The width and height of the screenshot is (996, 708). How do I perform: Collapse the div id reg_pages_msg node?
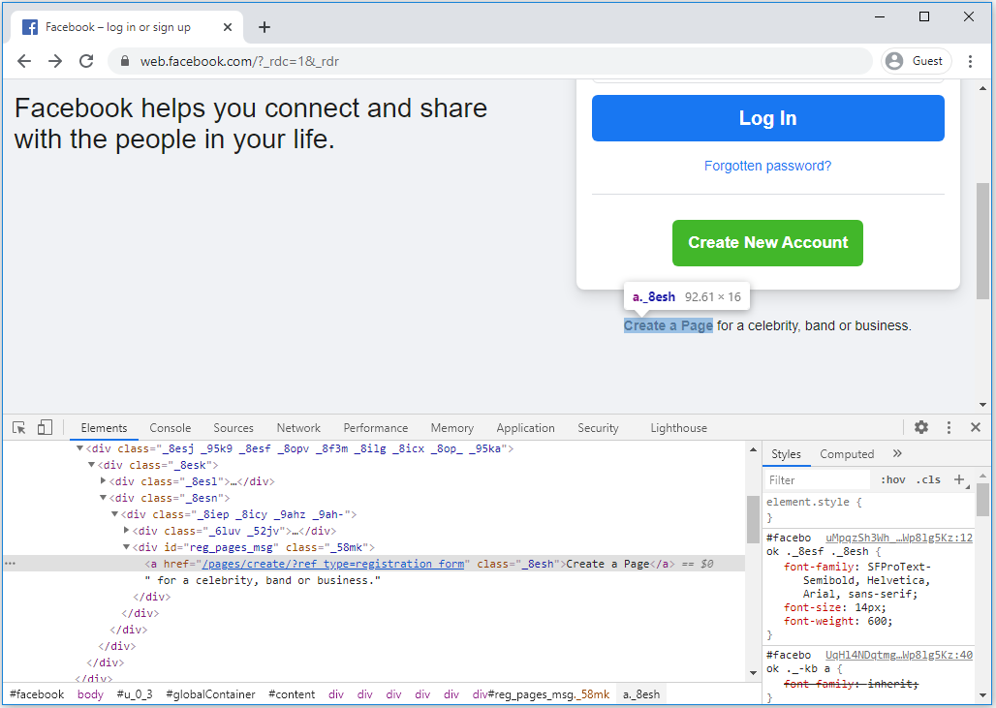click(x=126, y=546)
